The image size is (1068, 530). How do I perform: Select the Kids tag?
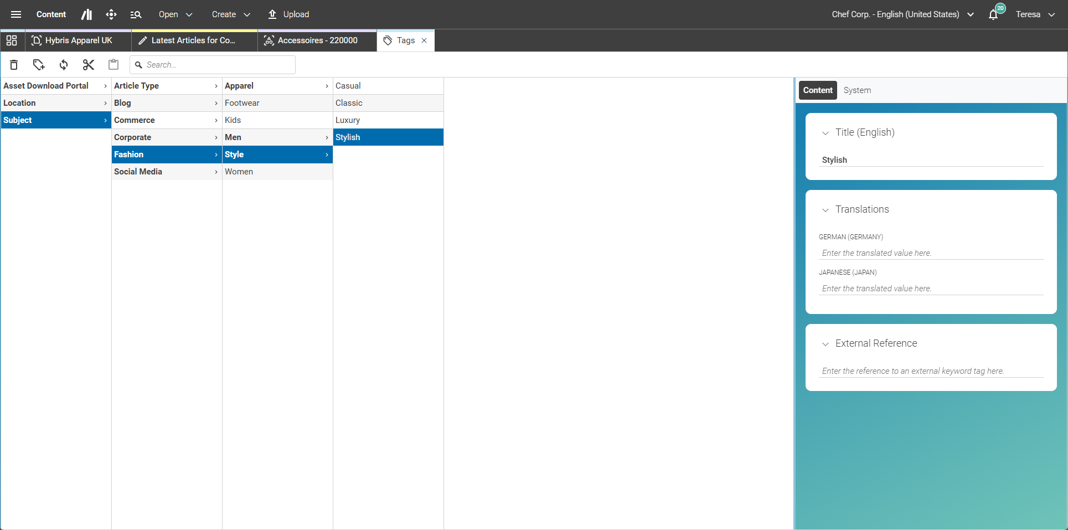[x=277, y=120]
